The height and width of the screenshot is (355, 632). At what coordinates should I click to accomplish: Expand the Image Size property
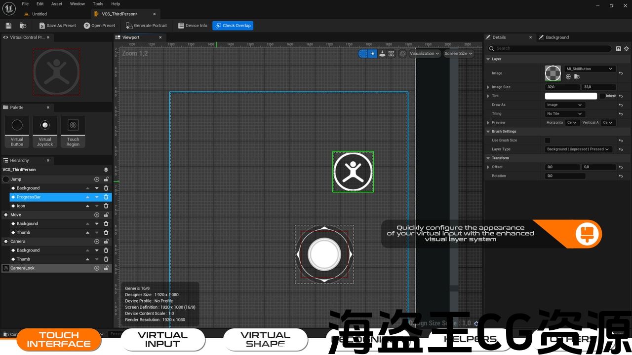pos(488,87)
